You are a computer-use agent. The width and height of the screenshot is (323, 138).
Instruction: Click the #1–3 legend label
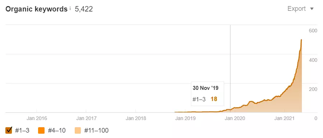[x=22, y=130]
